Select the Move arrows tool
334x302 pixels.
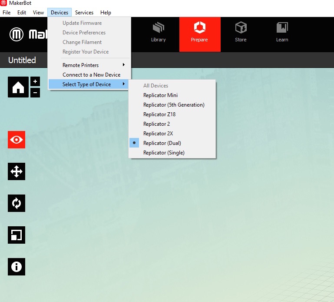17,171
